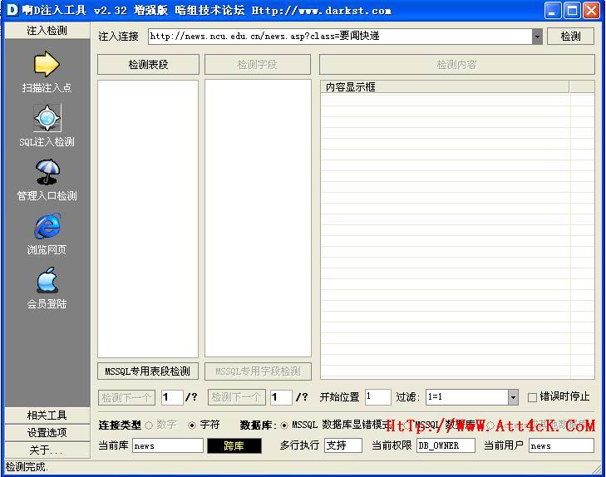
Task: Click the 当前权限 DB_OWNER field
Action: (x=446, y=445)
